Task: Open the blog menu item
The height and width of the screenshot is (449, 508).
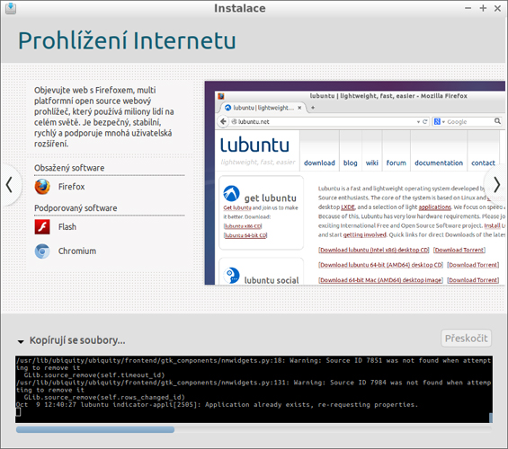Action: (351, 163)
